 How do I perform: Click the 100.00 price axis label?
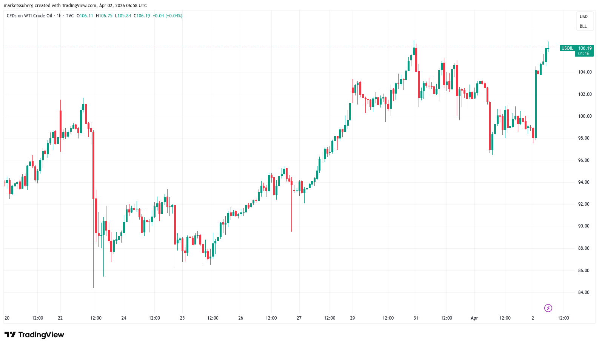585,116
